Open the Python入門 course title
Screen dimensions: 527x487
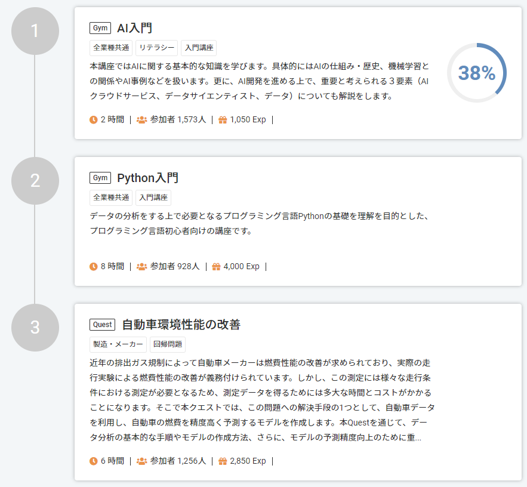click(x=147, y=178)
